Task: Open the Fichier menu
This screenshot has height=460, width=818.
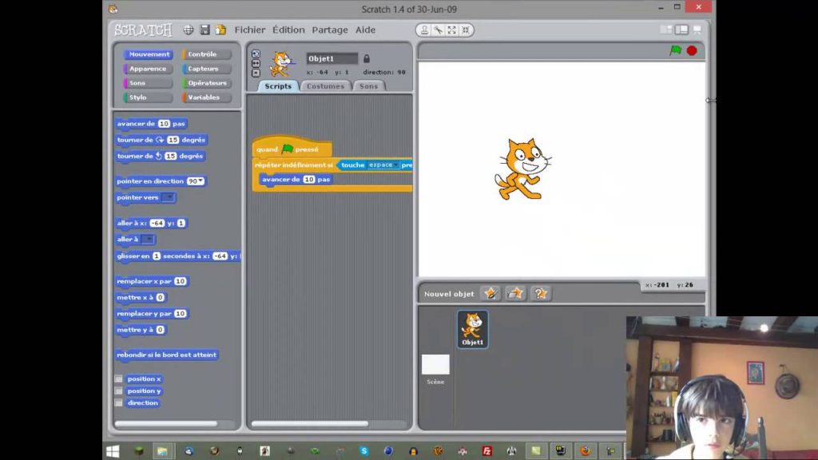Action: 249,30
